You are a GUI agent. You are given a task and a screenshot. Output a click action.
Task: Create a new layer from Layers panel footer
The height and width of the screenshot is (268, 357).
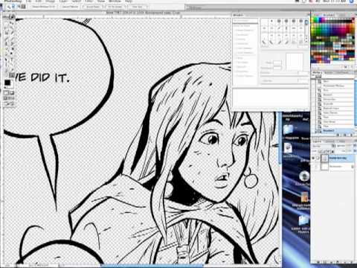click(346, 262)
